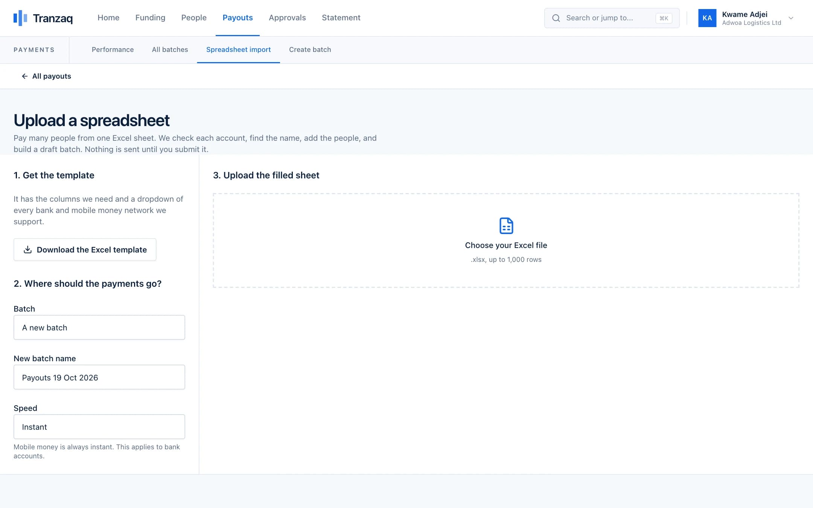Image resolution: width=813 pixels, height=508 pixels.
Task: Open the Statement section
Action: click(x=341, y=18)
